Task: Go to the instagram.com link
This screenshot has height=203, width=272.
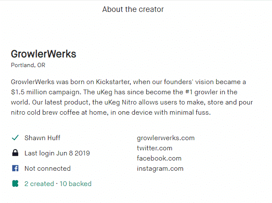Action: [160, 169]
